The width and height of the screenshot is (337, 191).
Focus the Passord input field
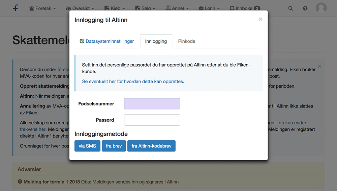152,120
